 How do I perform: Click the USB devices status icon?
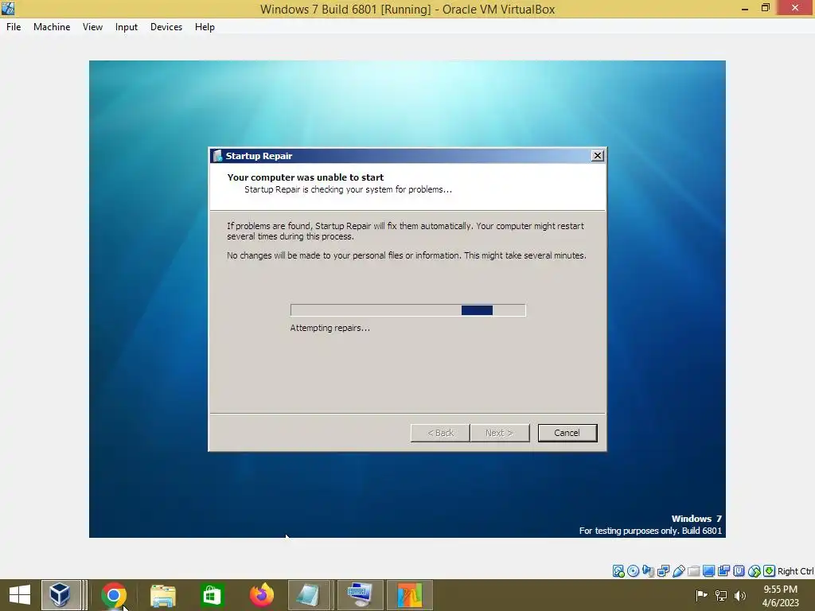click(x=678, y=571)
